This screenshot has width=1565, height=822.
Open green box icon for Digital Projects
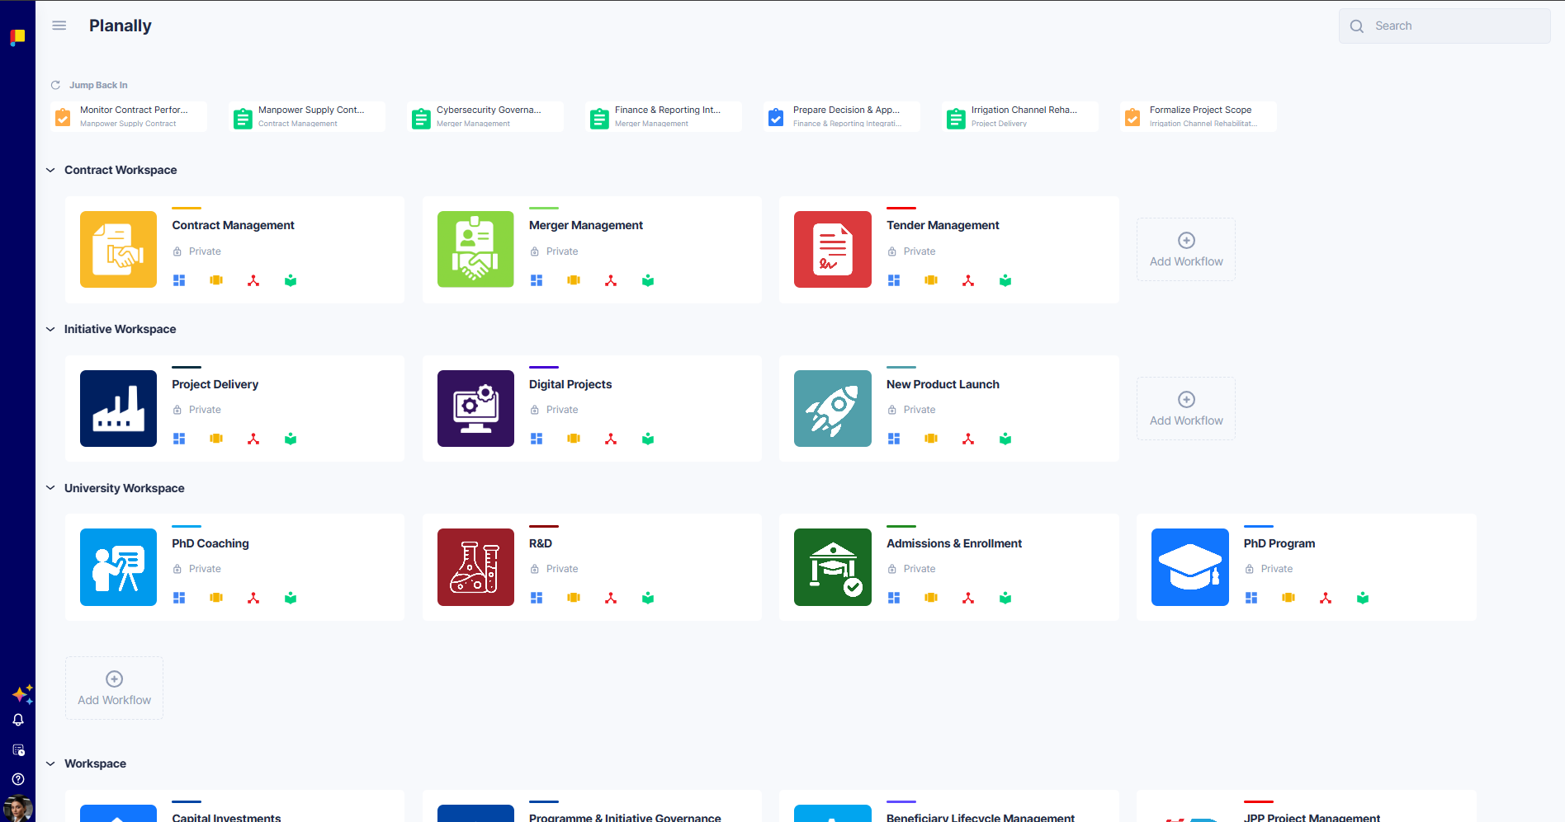tap(648, 439)
